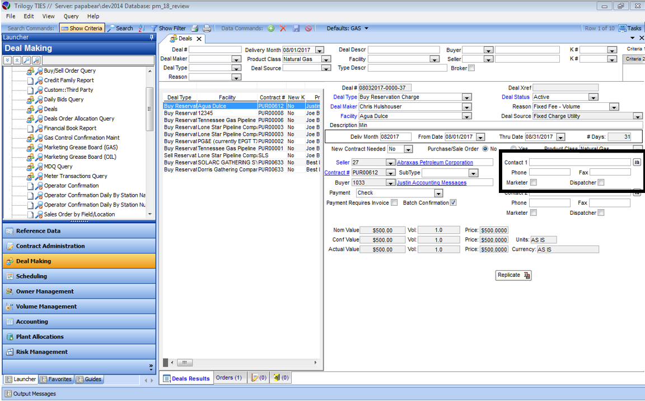Click the save disk icon in Data Commands
Image resolution: width=645 pixels, height=401 pixels.
point(296,28)
